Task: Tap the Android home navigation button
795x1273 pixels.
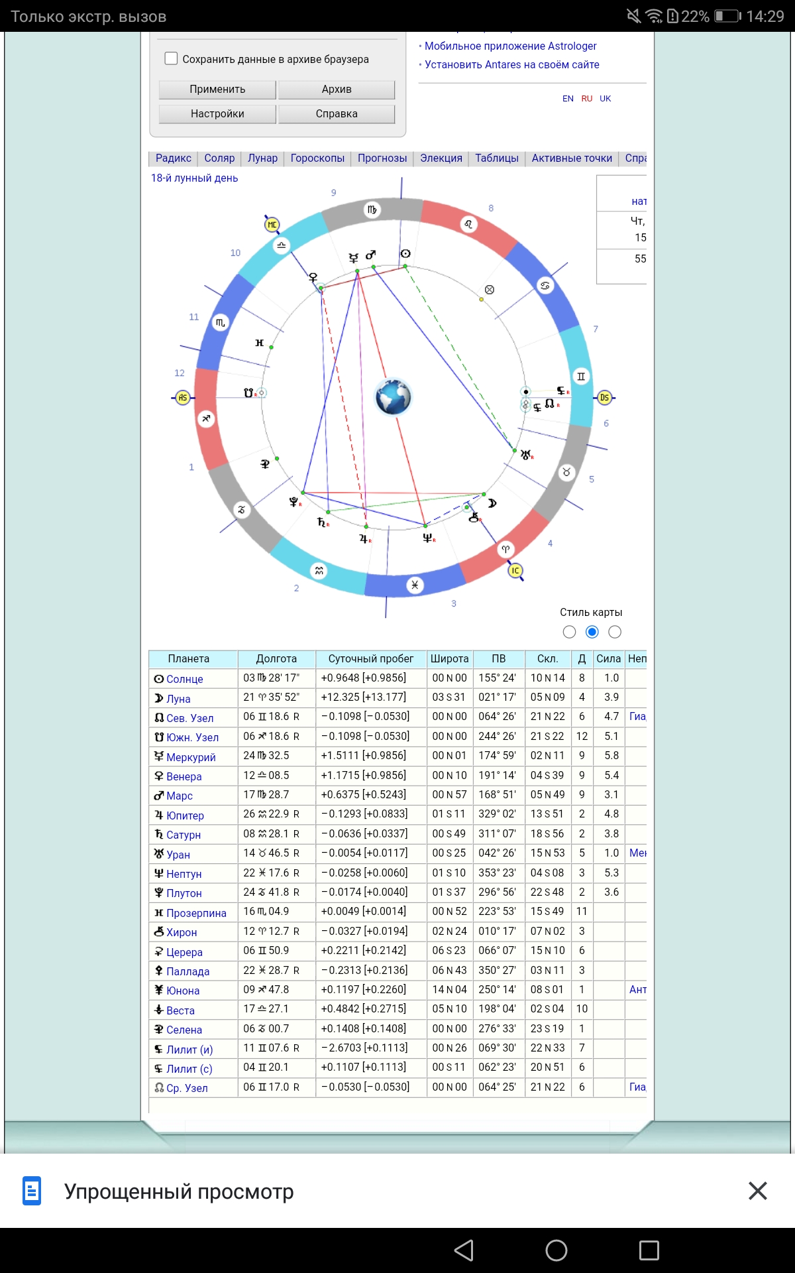Action: (x=556, y=1250)
